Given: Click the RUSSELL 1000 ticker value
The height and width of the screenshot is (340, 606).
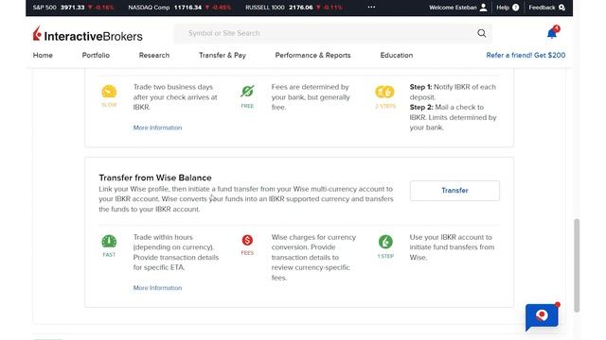Looking at the screenshot, I should (301, 8).
